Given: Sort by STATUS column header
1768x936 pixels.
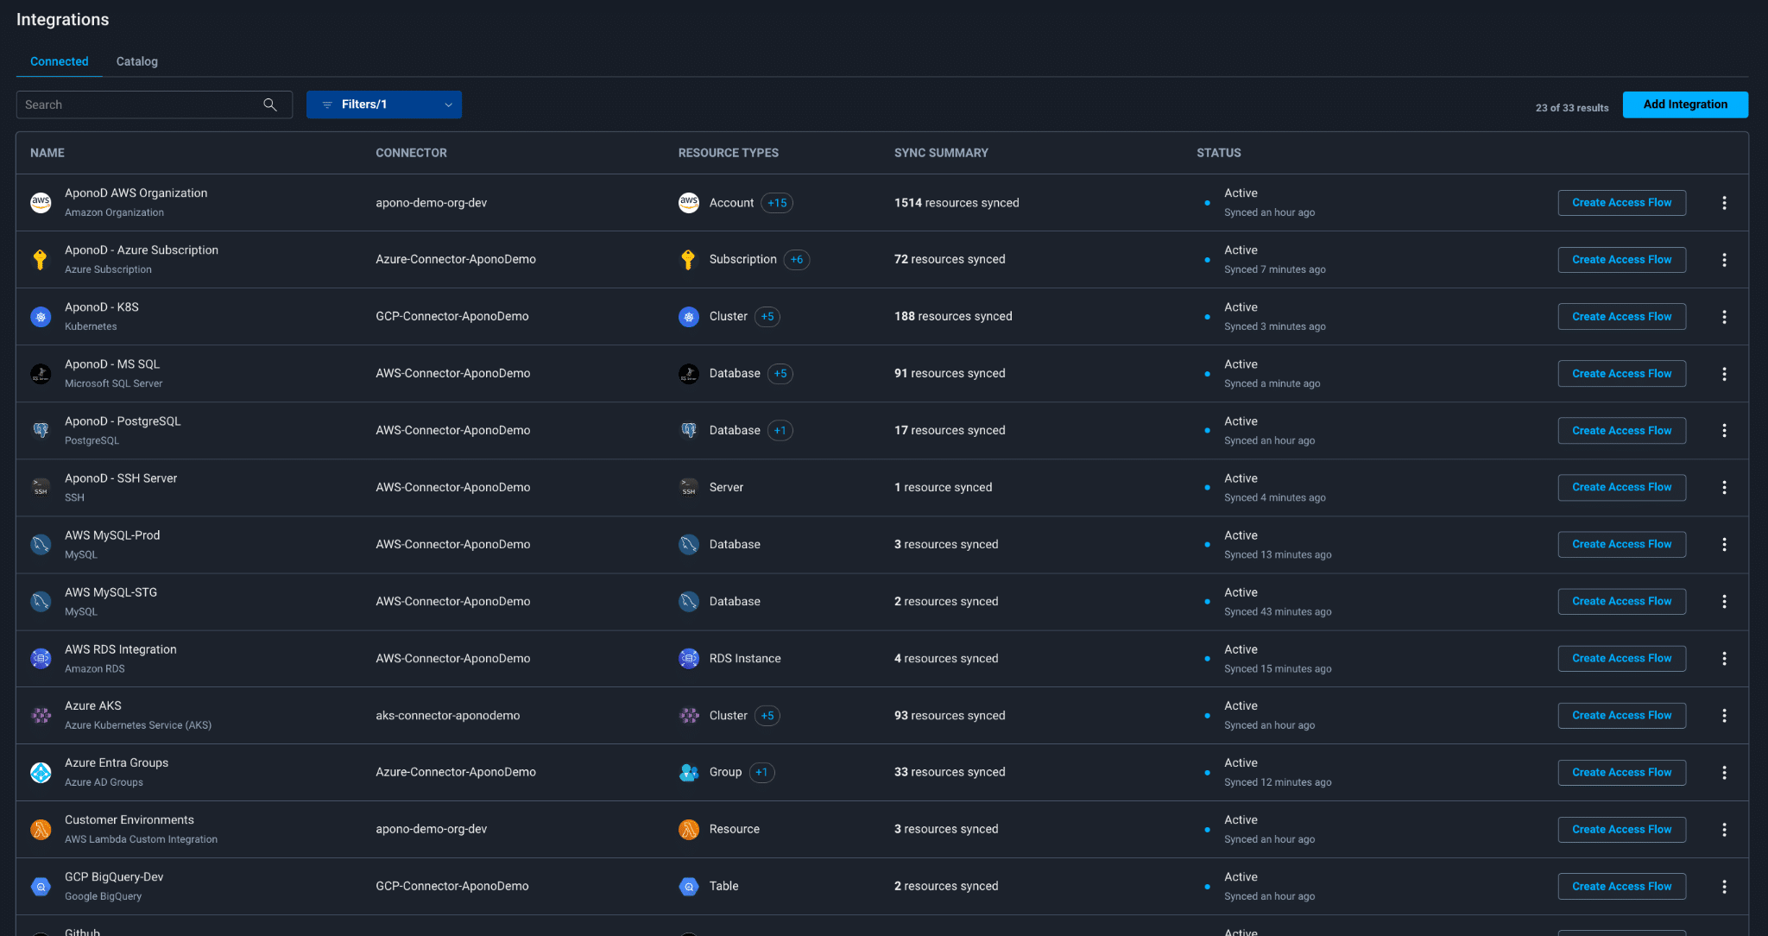Looking at the screenshot, I should pyautogui.click(x=1218, y=153).
